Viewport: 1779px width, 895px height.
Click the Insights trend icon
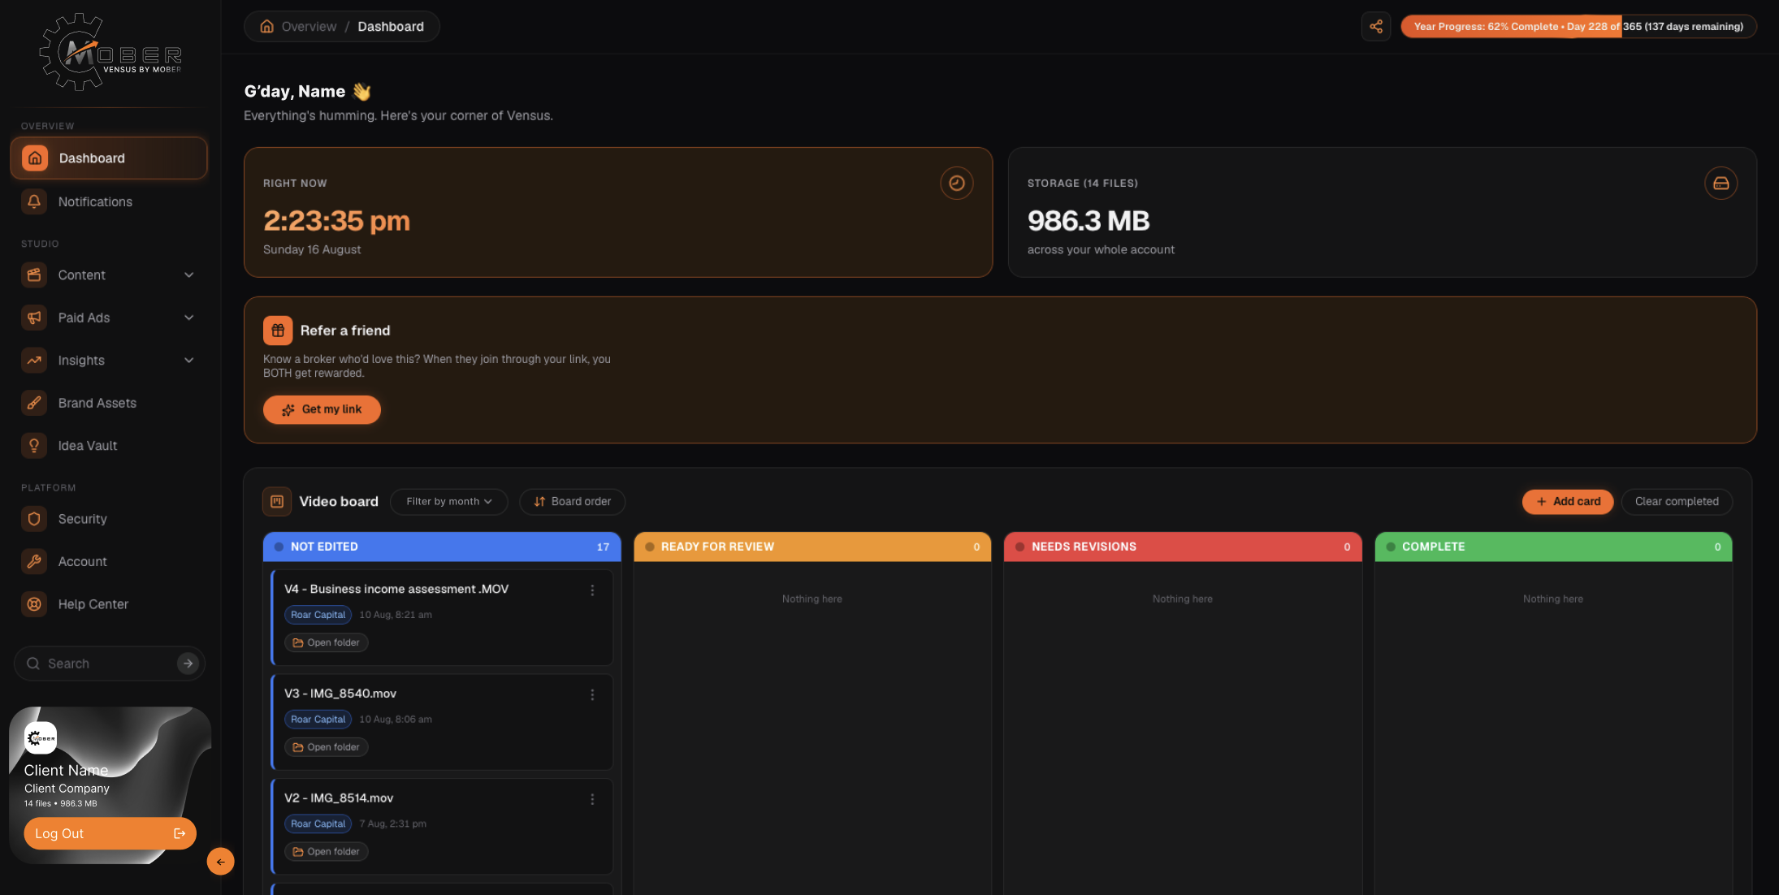(34, 361)
